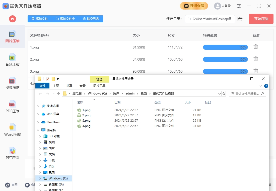276x191 pixels.
Task: Click the 客服 icon at bottom
Action: pyautogui.click(x=27, y=185)
